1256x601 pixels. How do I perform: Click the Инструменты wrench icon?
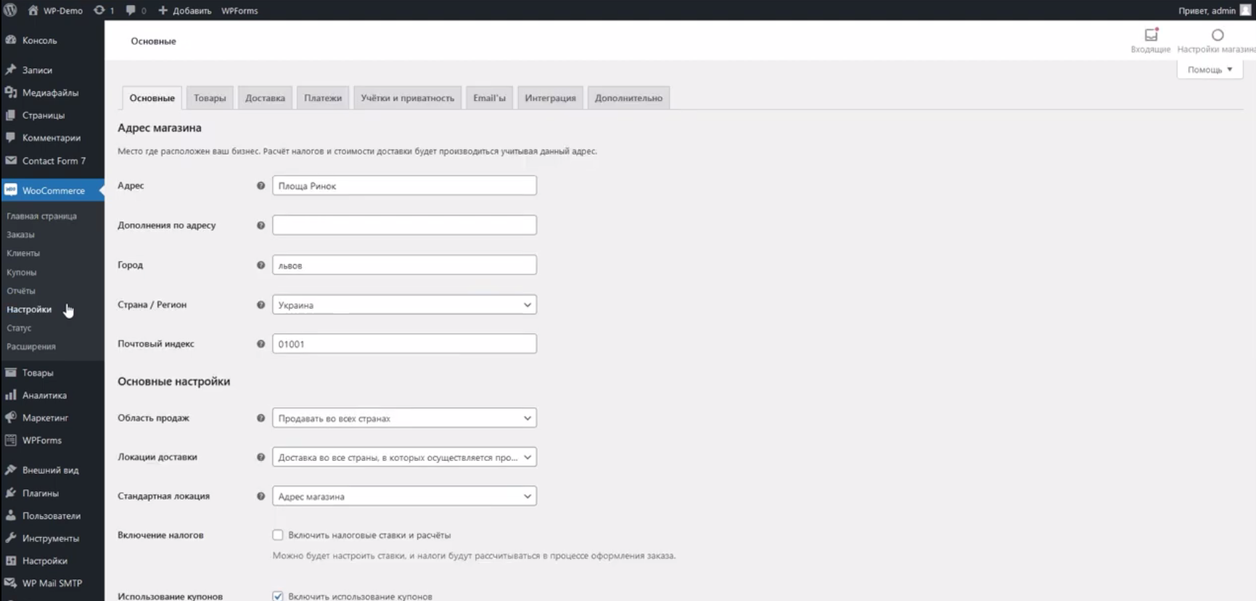pos(11,538)
